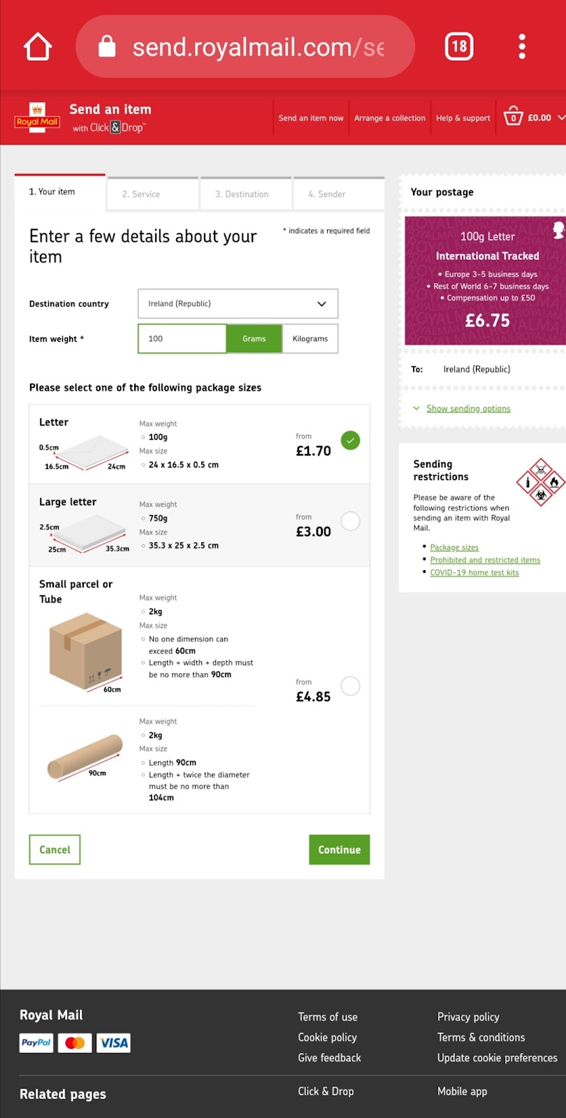Click the hazard warning diamonds icon

point(540,482)
